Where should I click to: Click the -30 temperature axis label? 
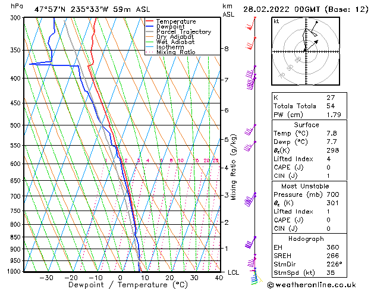[x=46, y=278]
